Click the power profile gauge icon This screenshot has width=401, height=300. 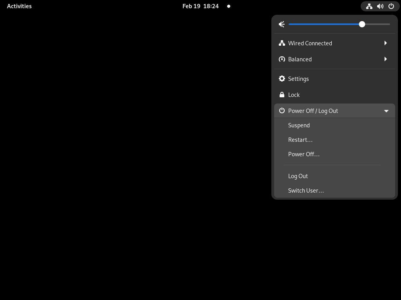click(x=282, y=59)
